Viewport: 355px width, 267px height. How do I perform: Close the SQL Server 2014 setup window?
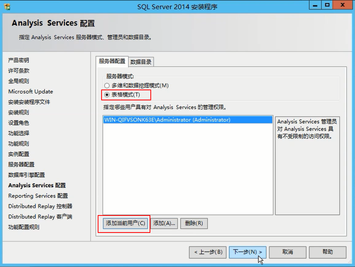point(343,5)
